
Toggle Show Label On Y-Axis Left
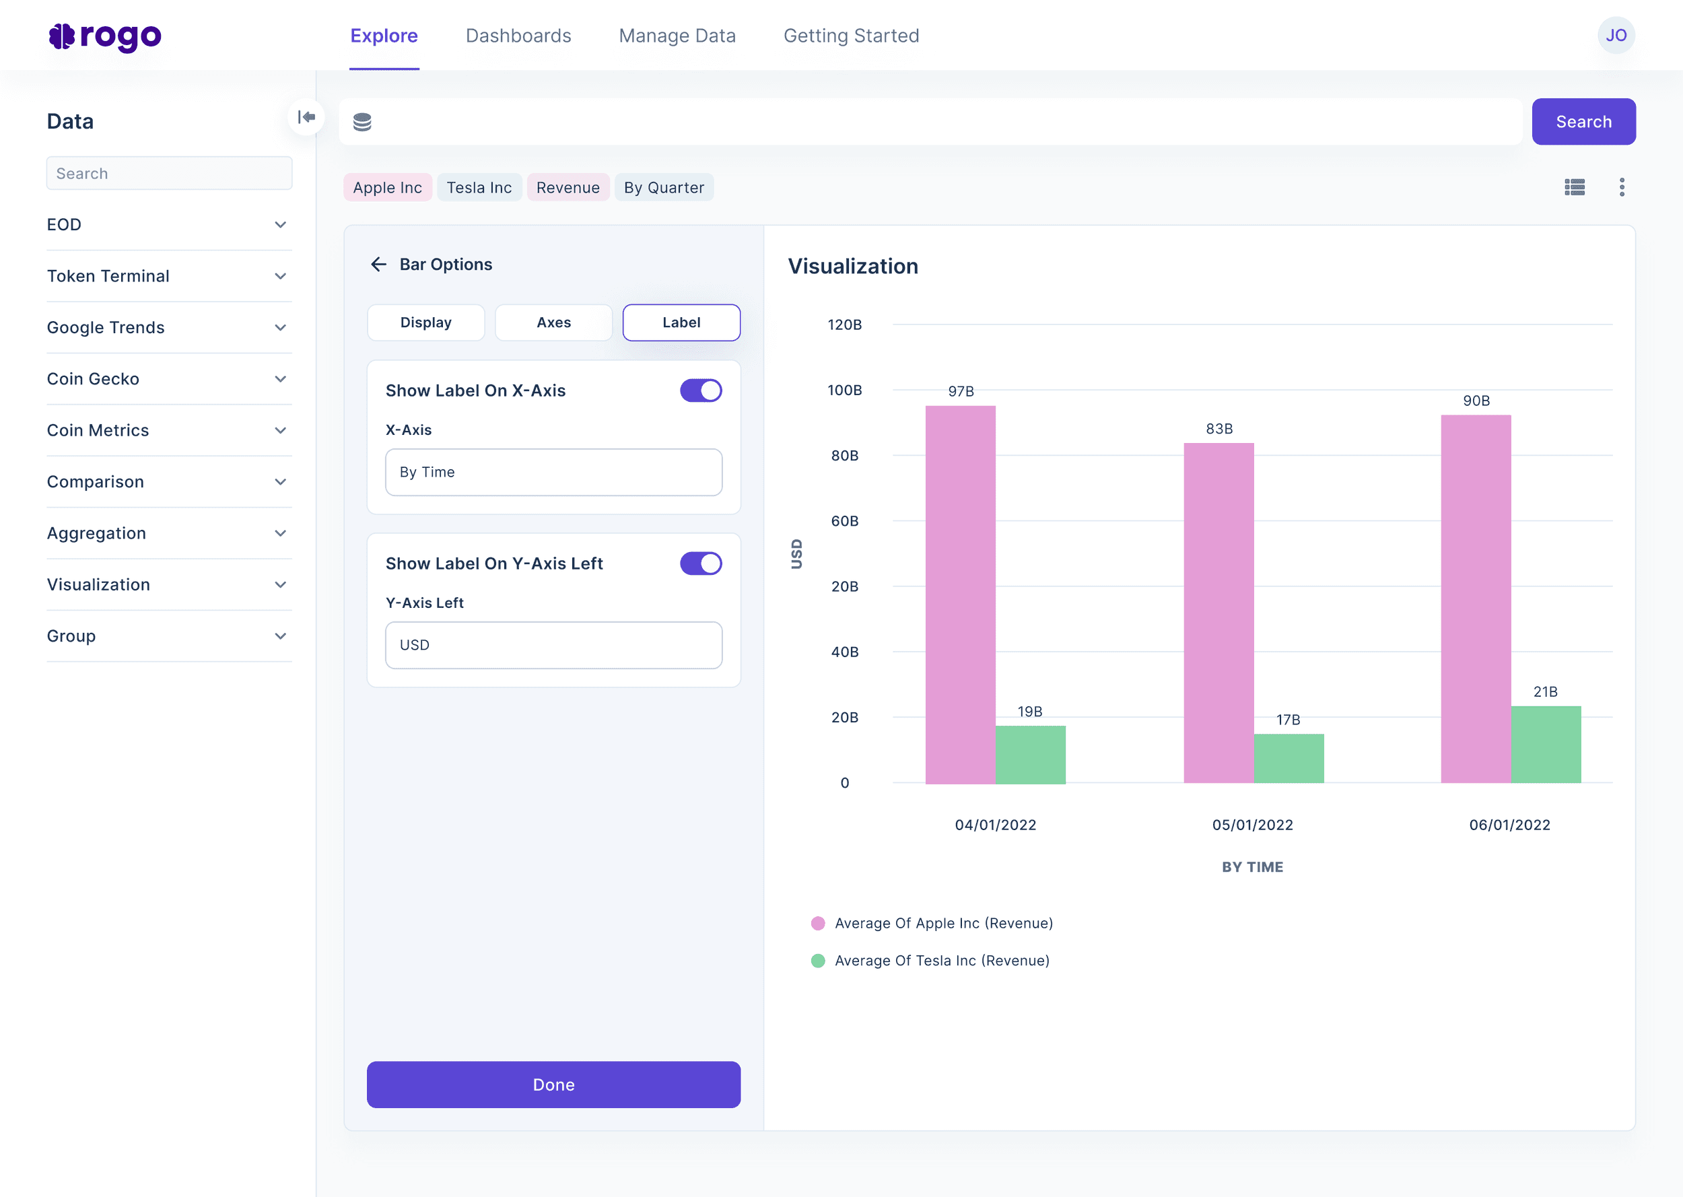click(x=700, y=564)
